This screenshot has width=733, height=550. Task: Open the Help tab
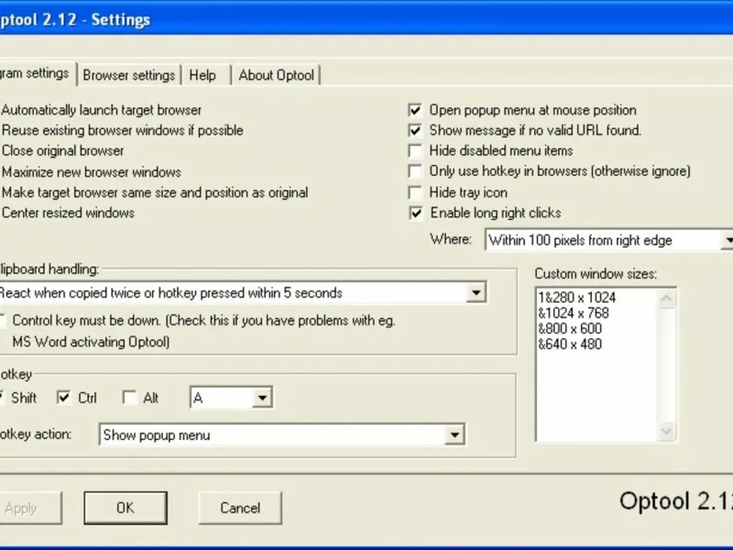click(202, 75)
